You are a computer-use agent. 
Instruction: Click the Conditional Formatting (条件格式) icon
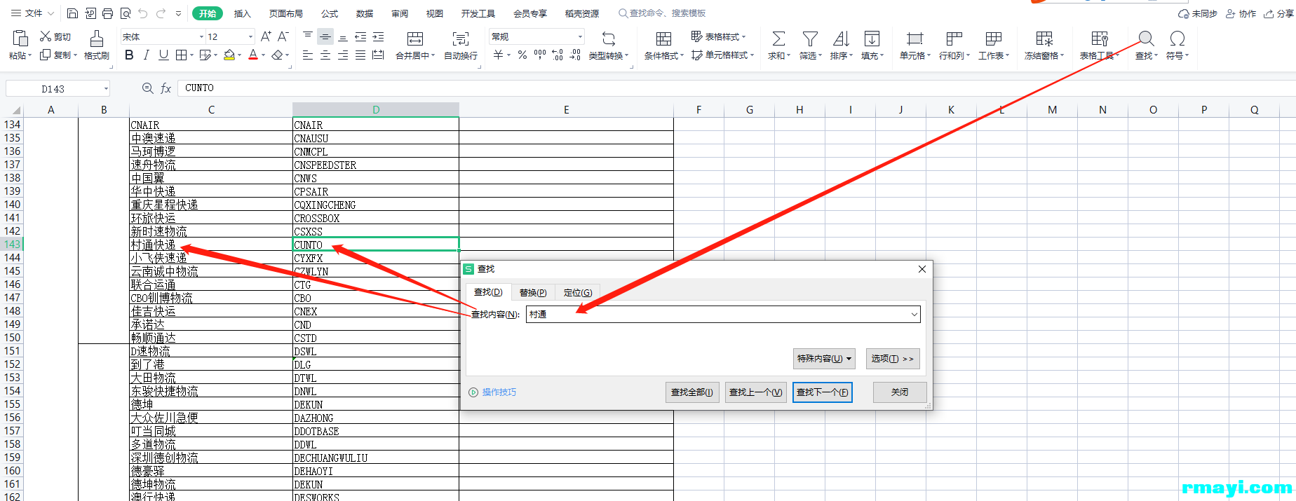(x=663, y=39)
